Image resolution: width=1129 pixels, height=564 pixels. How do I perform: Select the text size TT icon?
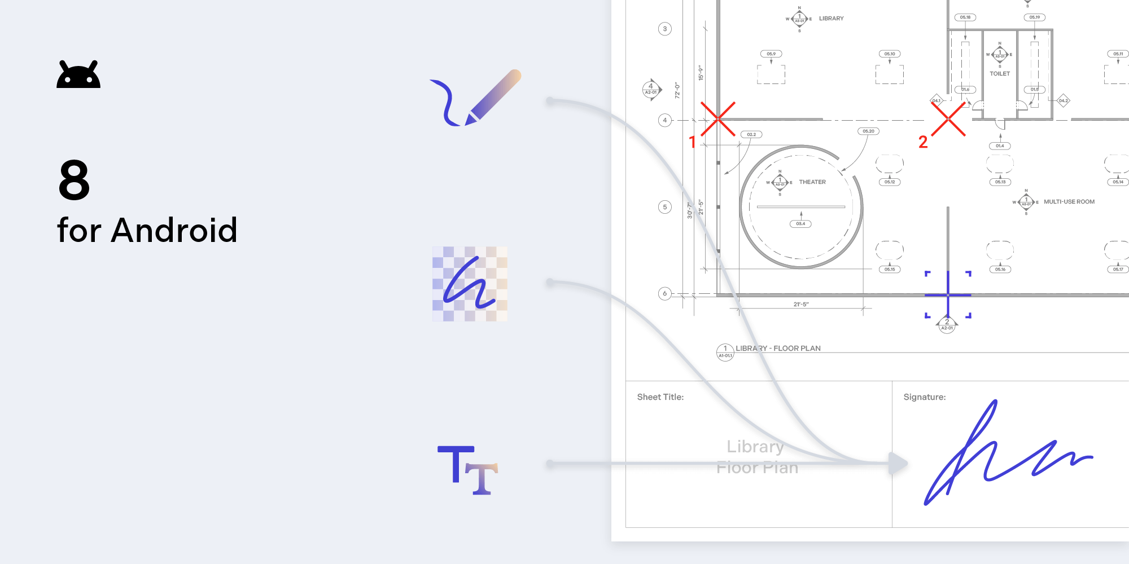[x=468, y=470]
